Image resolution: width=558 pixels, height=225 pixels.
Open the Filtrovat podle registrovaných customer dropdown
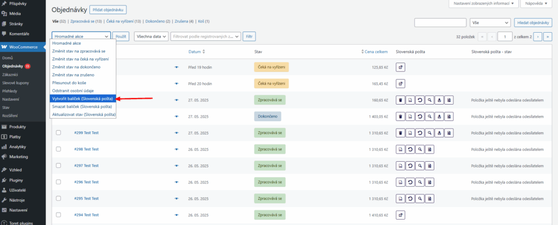pos(205,37)
